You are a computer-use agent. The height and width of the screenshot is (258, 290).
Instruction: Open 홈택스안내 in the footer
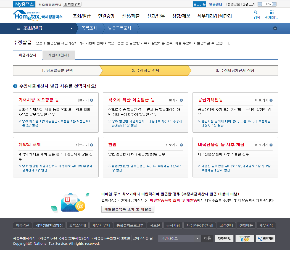tap(77, 225)
